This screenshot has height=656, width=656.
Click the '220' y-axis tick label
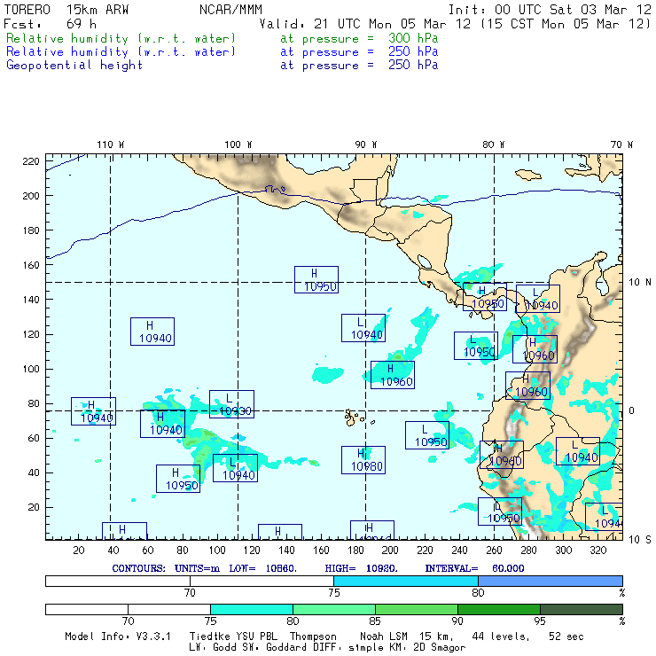click(x=31, y=161)
